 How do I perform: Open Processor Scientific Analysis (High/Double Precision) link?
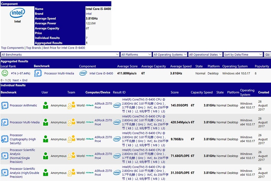click(24, 173)
